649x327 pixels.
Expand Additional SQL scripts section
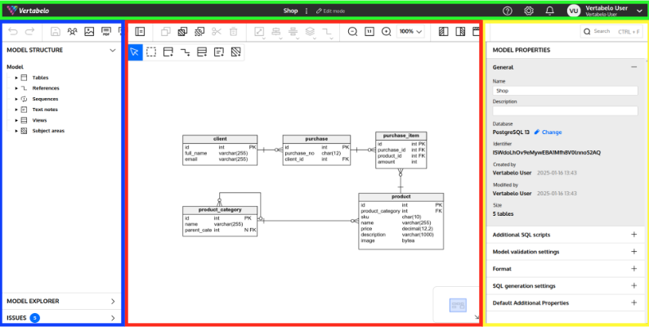pos(633,235)
